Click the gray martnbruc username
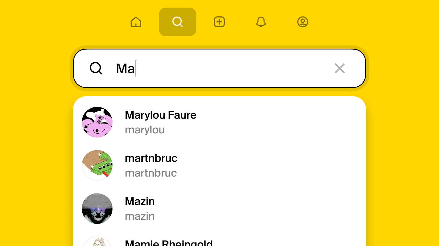 (x=151, y=173)
